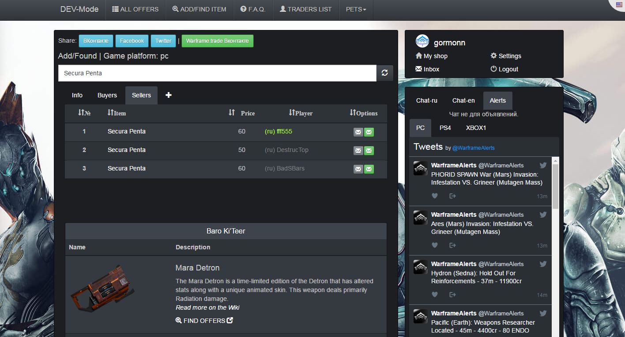Click the Twitter bird icon on PHORID SPAWN tweet
625x337 pixels.
click(543, 165)
